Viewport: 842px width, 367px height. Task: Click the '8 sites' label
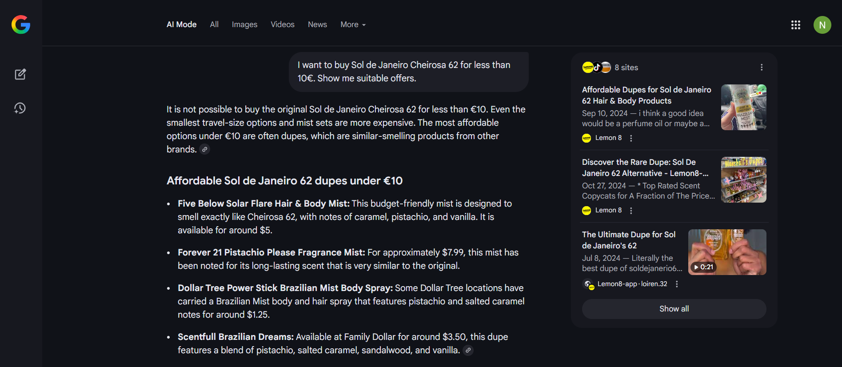(627, 68)
